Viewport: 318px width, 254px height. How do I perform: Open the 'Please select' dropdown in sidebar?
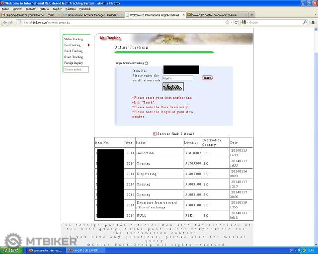[x=76, y=69]
